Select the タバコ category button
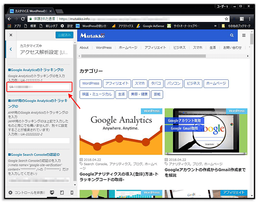Image resolution: width=259 pixels, height=203 pixels. tap(156, 84)
